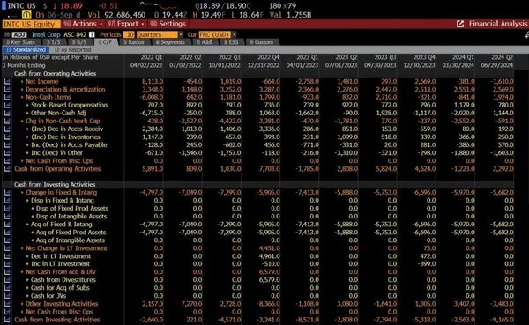The image size is (529, 325).
Task: Click the yellow market status icon
Action: 26,15
